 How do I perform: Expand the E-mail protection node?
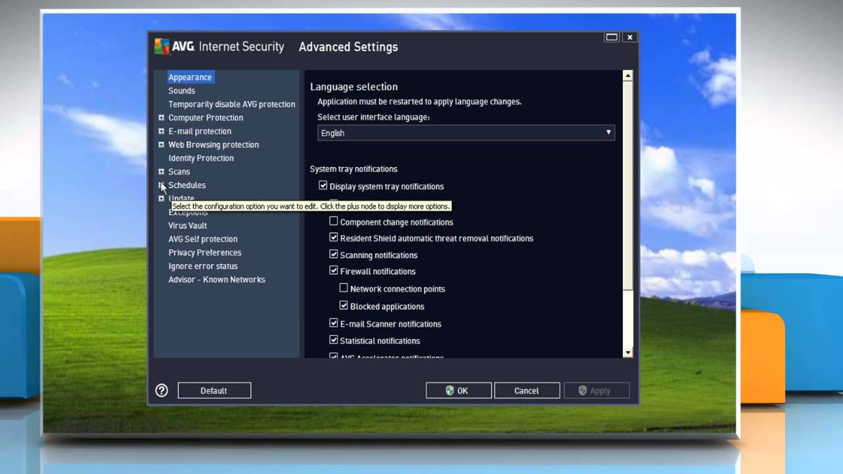click(161, 131)
